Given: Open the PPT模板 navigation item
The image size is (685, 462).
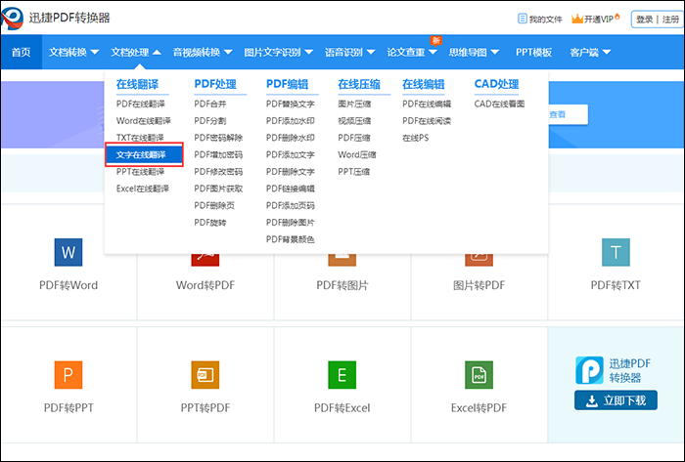Looking at the screenshot, I should tap(533, 52).
